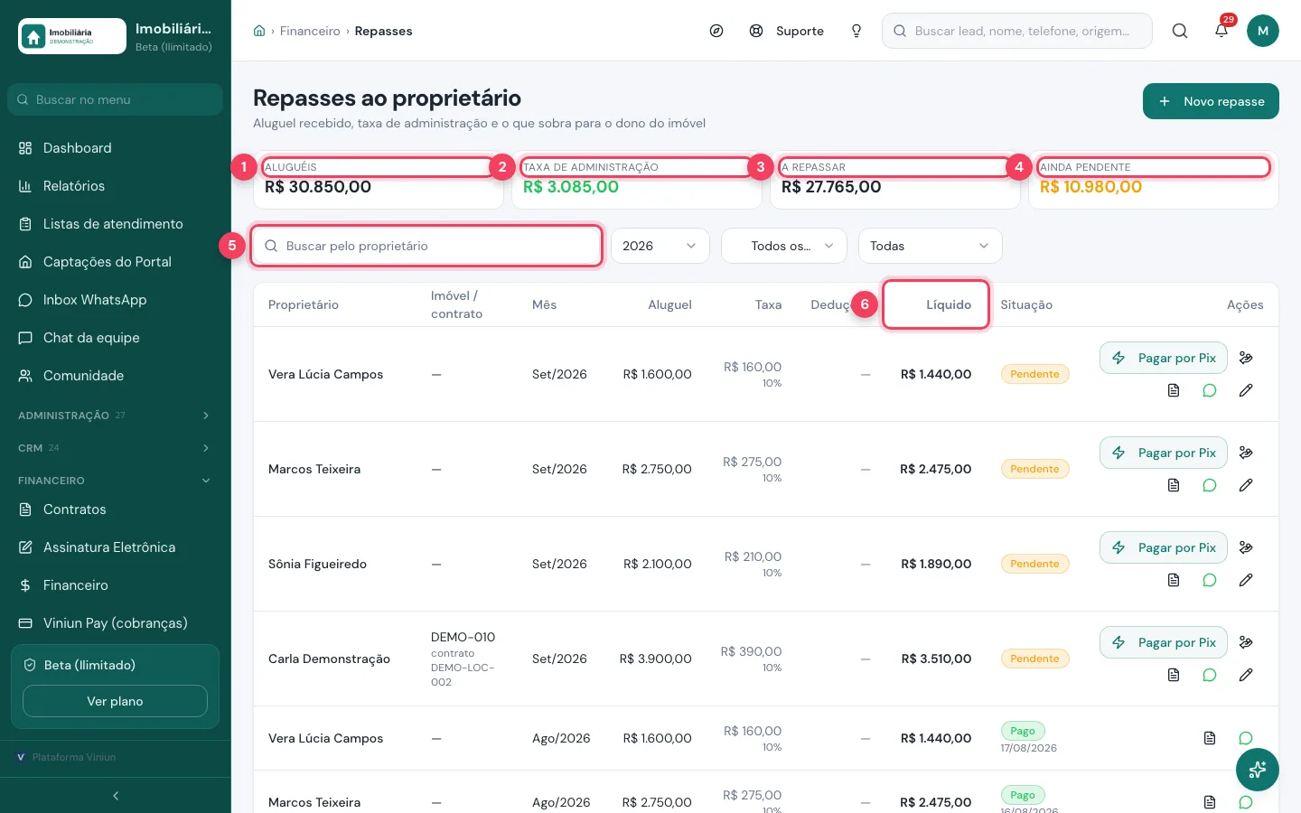Image resolution: width=1301 pixels, height=813 pixels.
Task: Edit the Sônia Figueiredo repasse with pencil icon
Action: click(1246, 580)
